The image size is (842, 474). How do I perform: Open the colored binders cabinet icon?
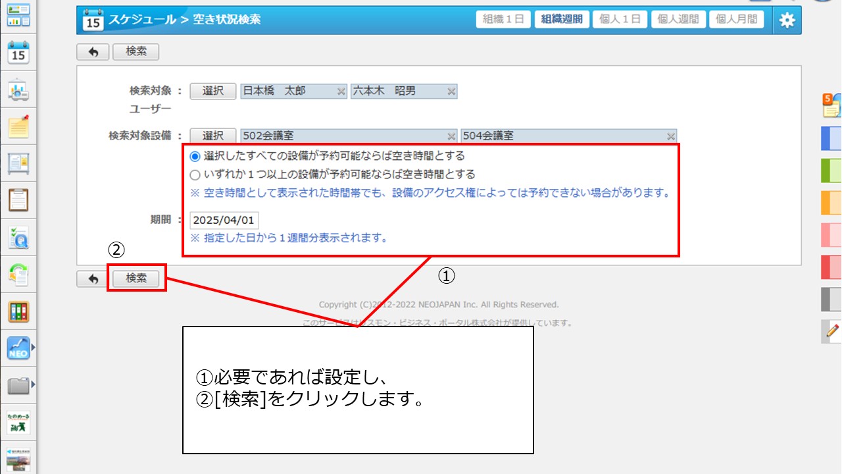[x=18, y=312]
